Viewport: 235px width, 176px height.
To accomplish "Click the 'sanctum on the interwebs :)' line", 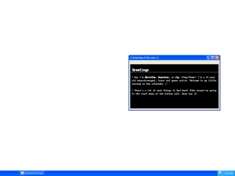I will [149, 84].
